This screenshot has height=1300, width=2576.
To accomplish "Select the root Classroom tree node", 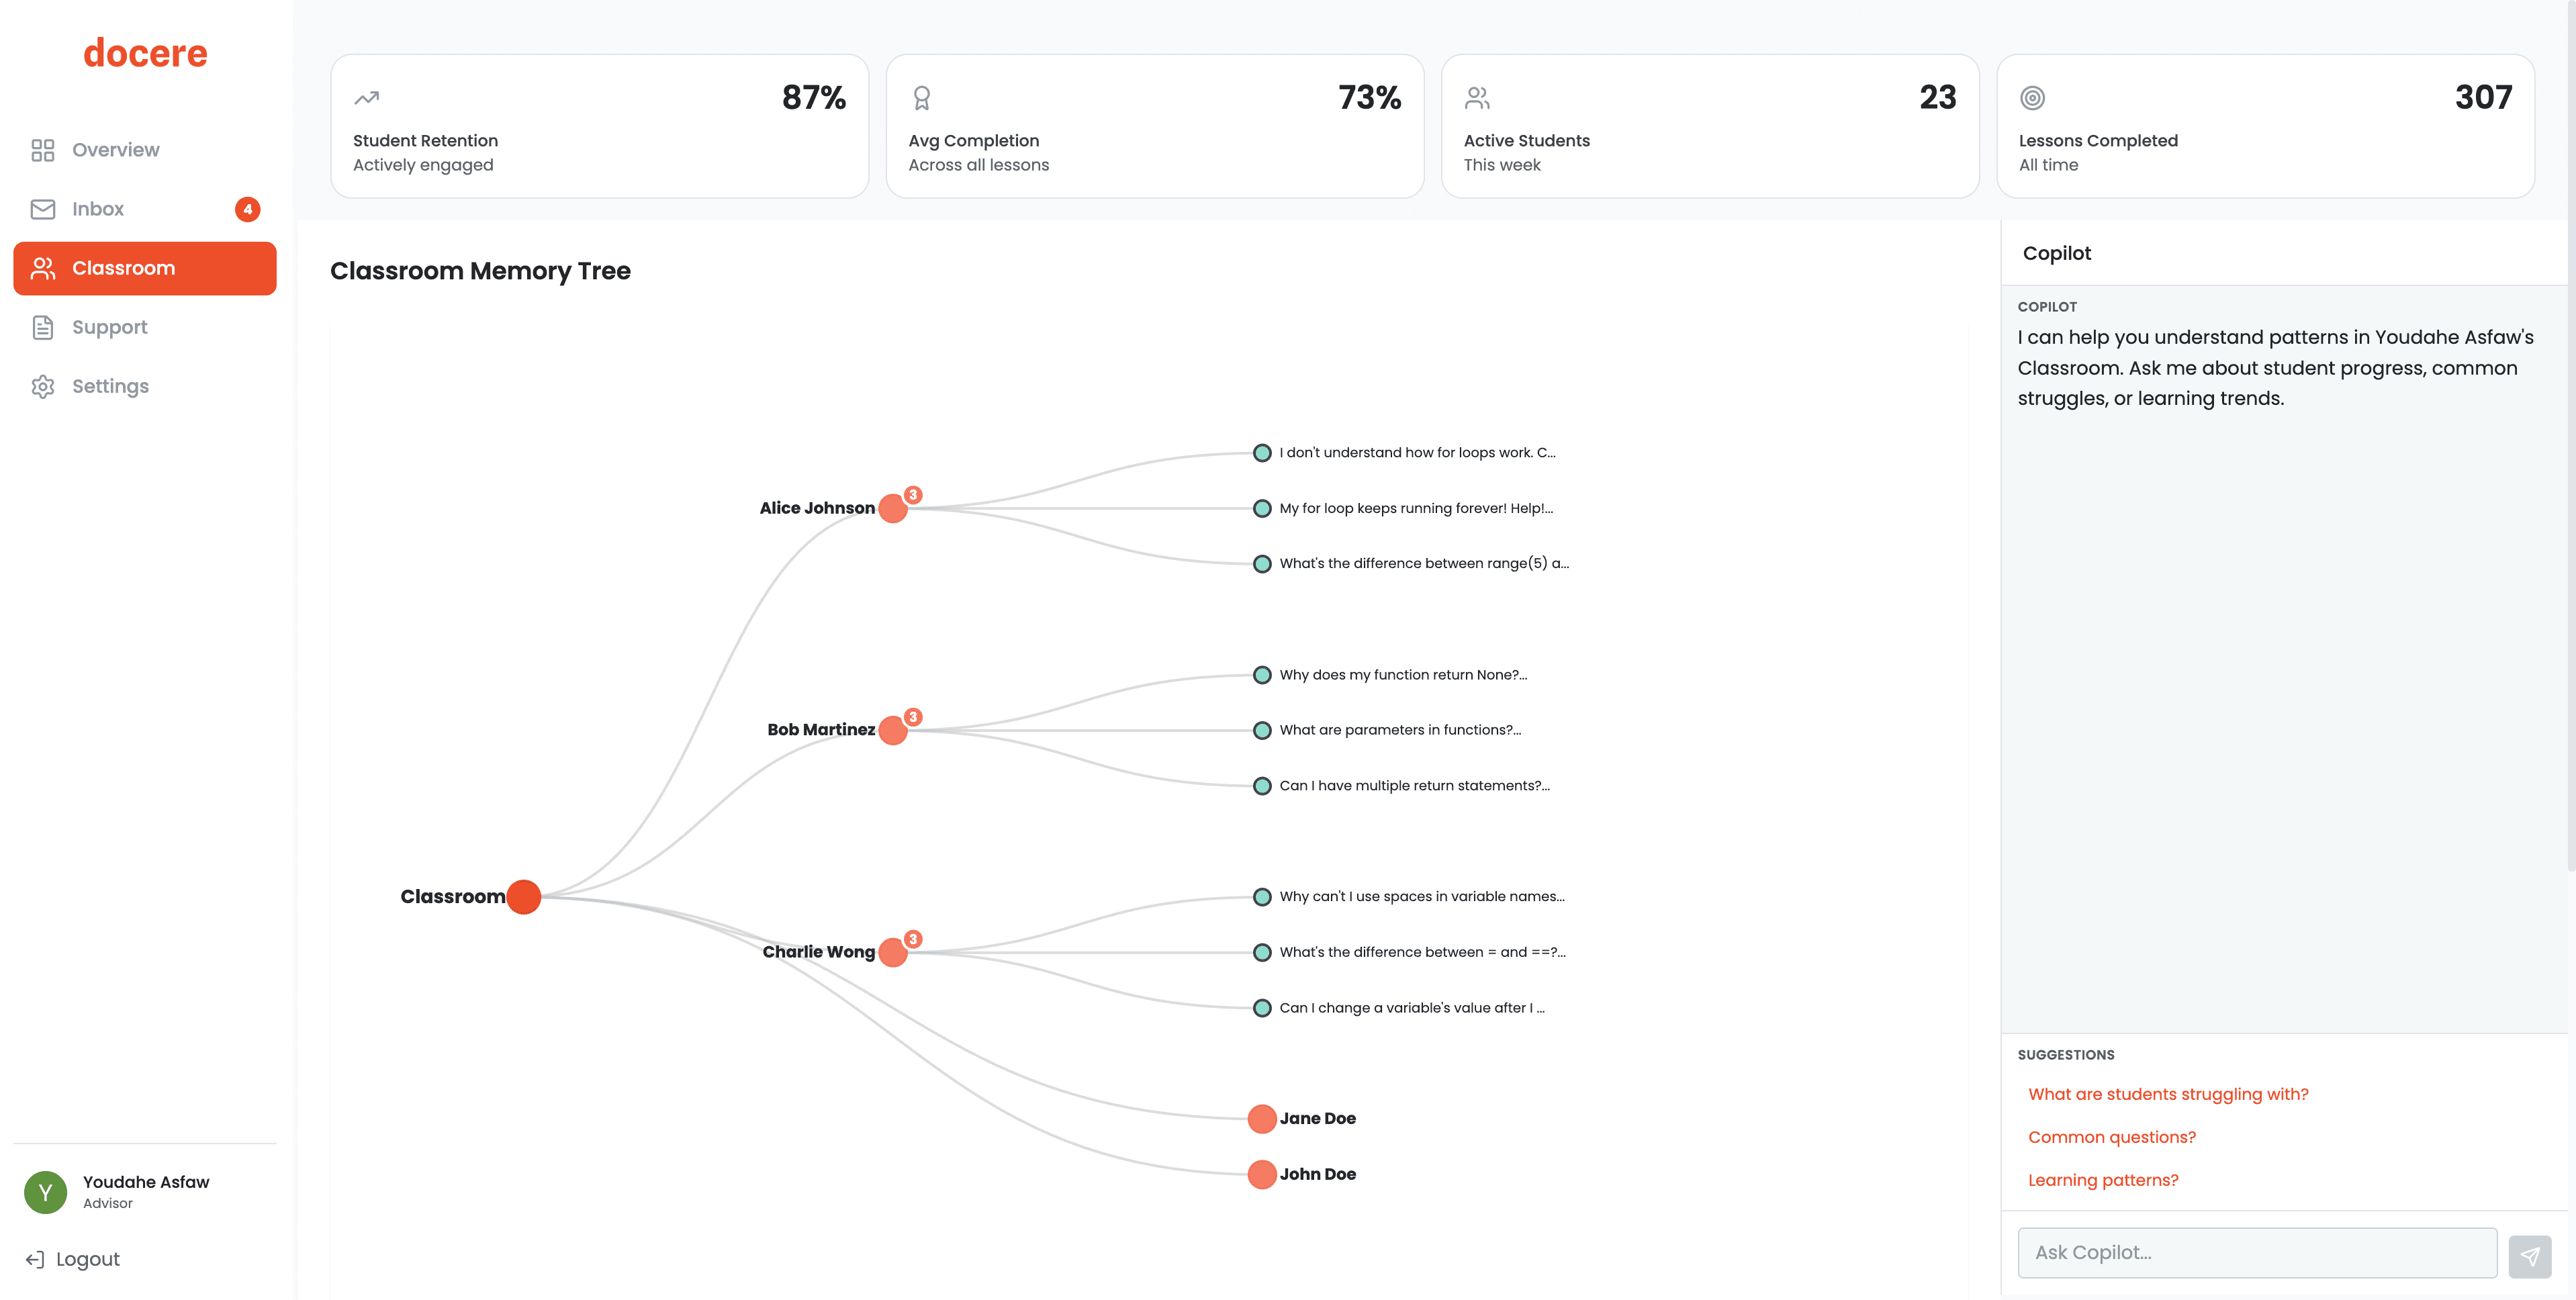I will (x=523, y=897).
